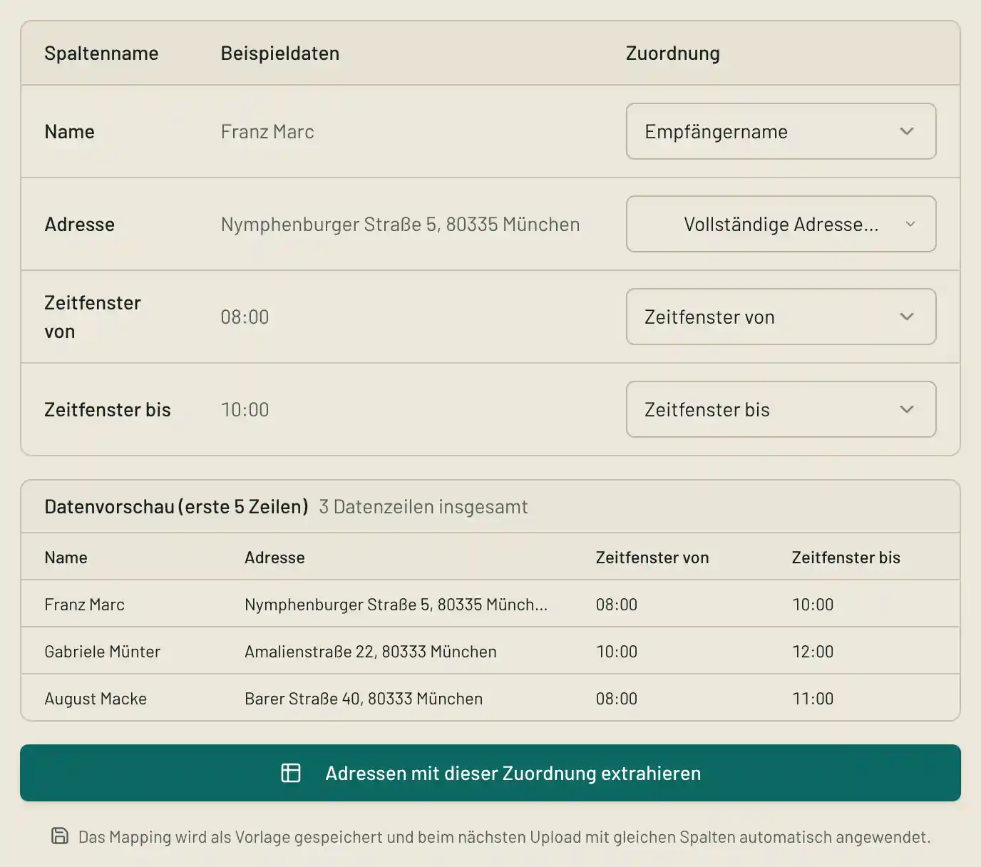The height and width of the screenshot is (867, 981).
Task: Click the Zuordnung column header
Action: click(x=673, y=53)
